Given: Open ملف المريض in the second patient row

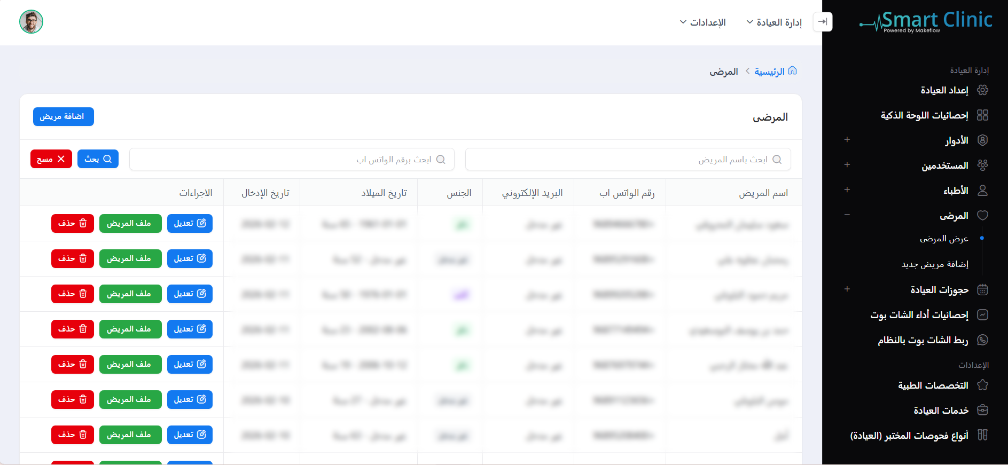Looking at the screenshot, I should pos(130,259).
